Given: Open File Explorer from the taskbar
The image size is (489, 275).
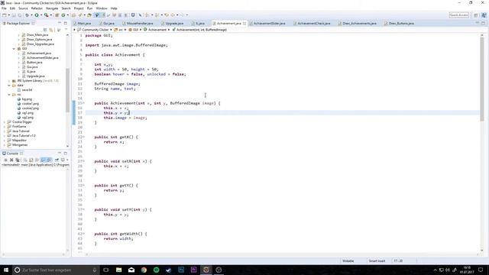Looking at the screenshot, I should [x=118, y=270].
